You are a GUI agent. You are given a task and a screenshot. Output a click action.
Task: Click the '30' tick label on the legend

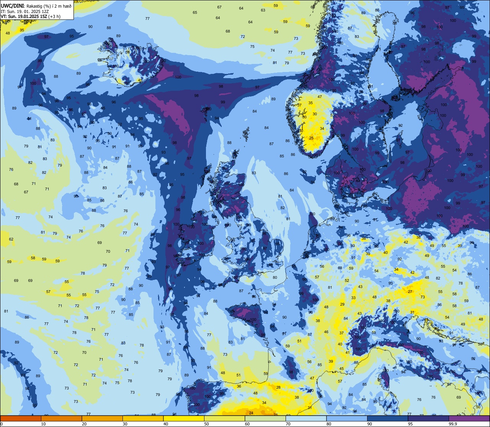(125, 424)
